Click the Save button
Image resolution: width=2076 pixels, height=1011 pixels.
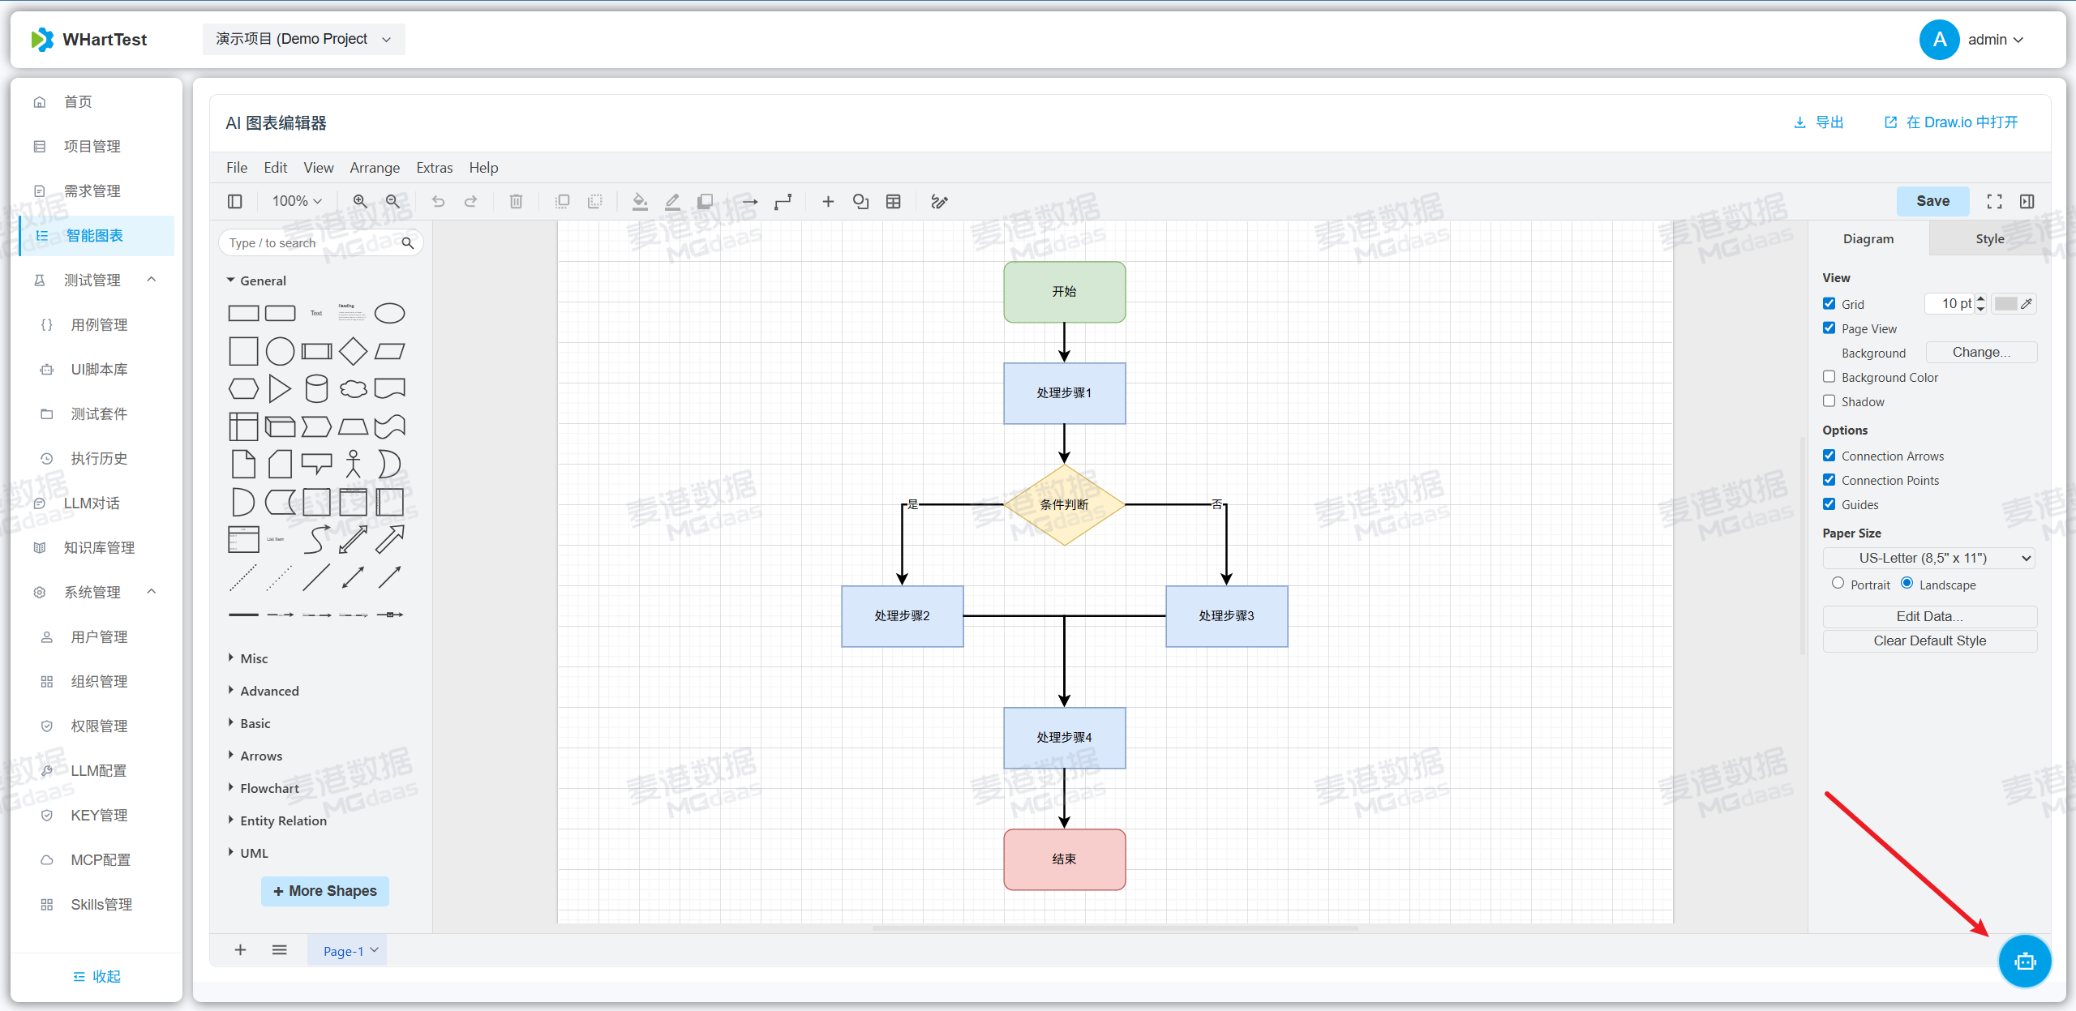pos(1932,201)
